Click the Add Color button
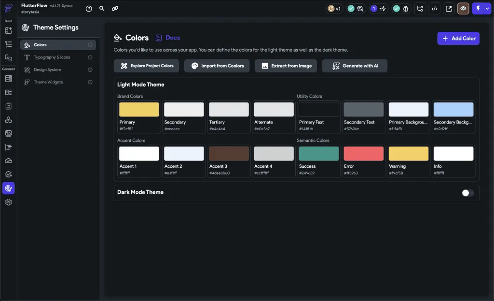The width and height of the screenshot is (494, 301). pyautogui.click(x=458, y=39)
